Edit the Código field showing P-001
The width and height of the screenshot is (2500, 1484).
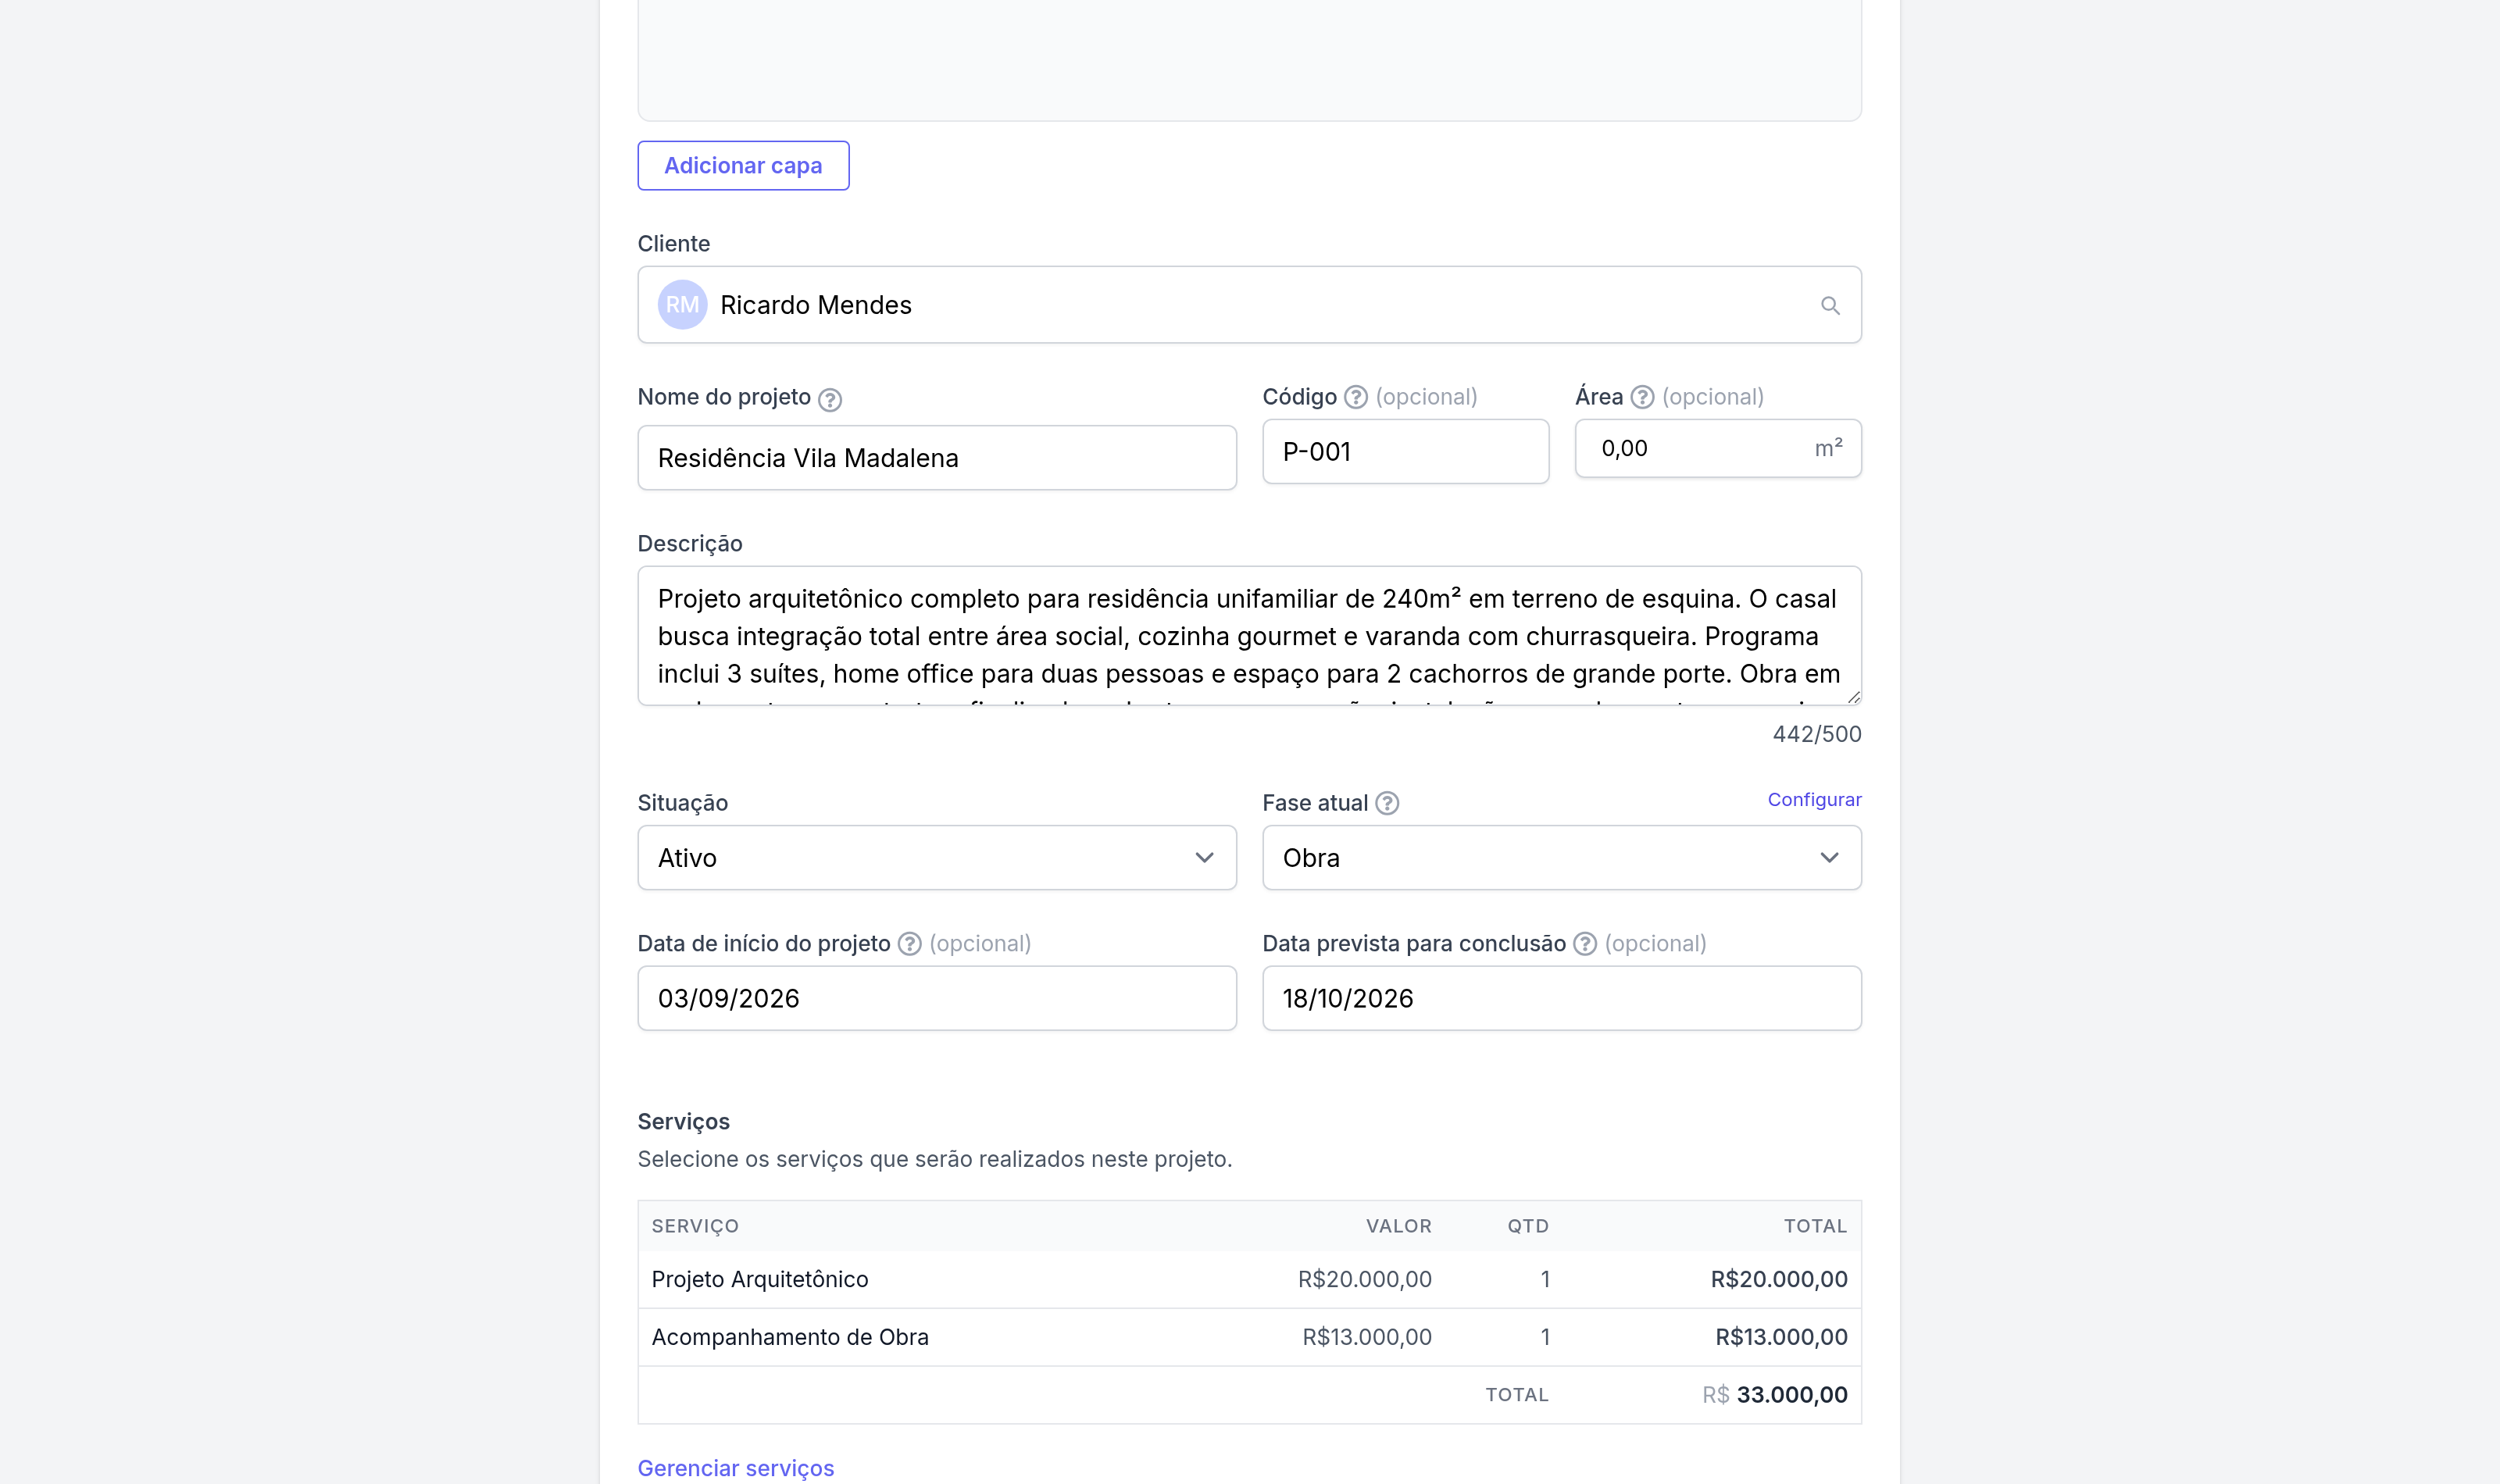coord(1405,452)
